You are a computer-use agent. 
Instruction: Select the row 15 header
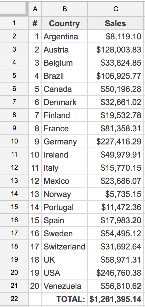(x=14, y=207)
